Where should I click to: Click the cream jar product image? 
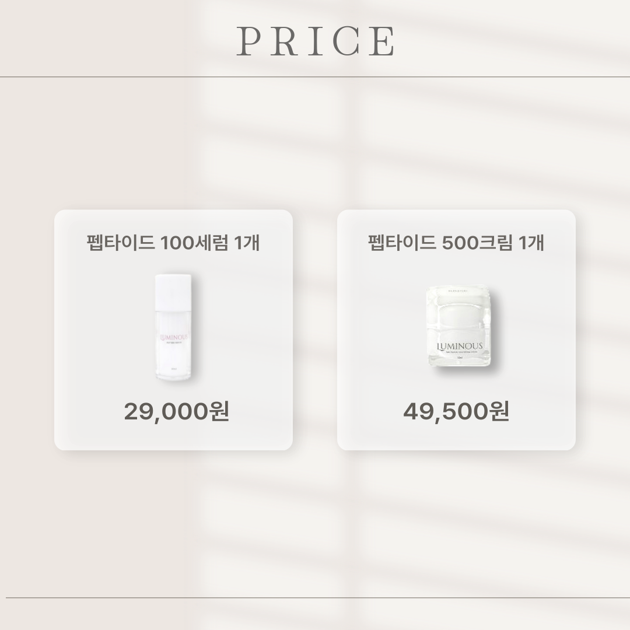[x=459, y=326]
